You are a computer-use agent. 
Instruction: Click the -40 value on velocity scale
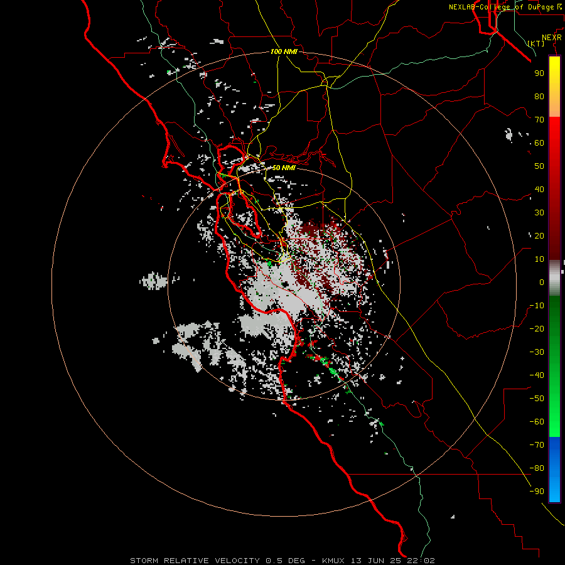pyautogui.click(x=537, y=375)
